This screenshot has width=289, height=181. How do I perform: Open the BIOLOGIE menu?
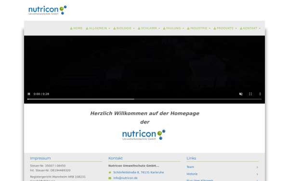click(x=124, y=28)
